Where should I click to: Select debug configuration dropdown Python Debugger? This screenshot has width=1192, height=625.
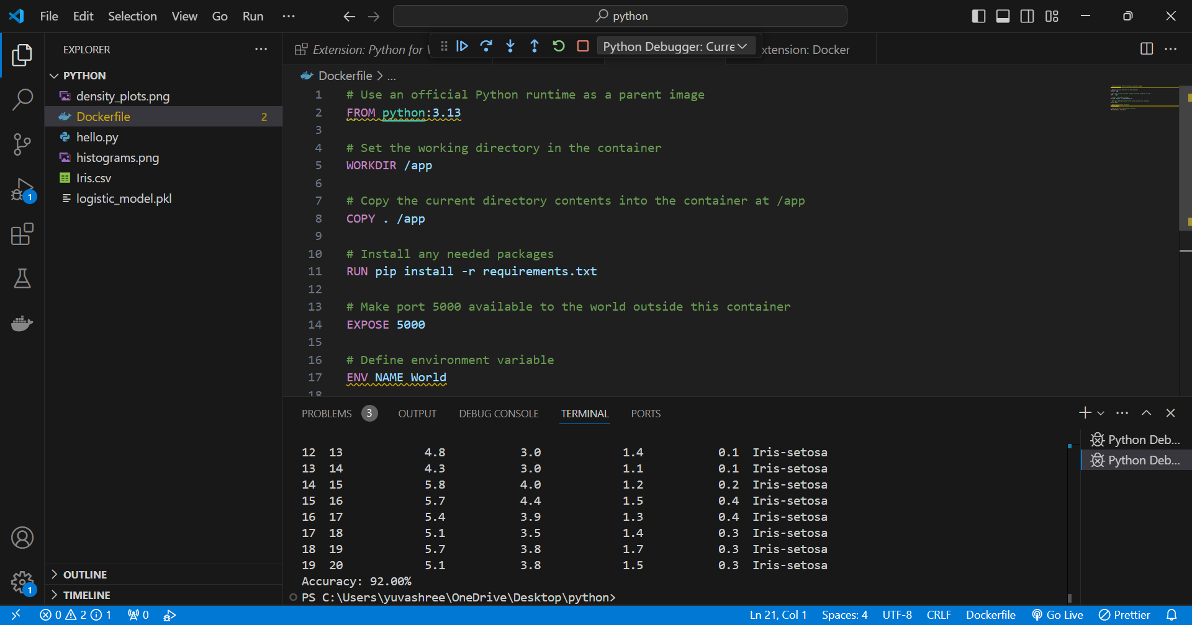pyautogui.click(x=675, y=47)
